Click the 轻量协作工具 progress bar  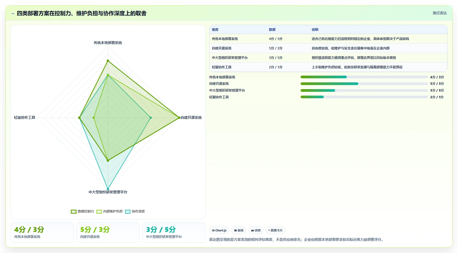364,97
